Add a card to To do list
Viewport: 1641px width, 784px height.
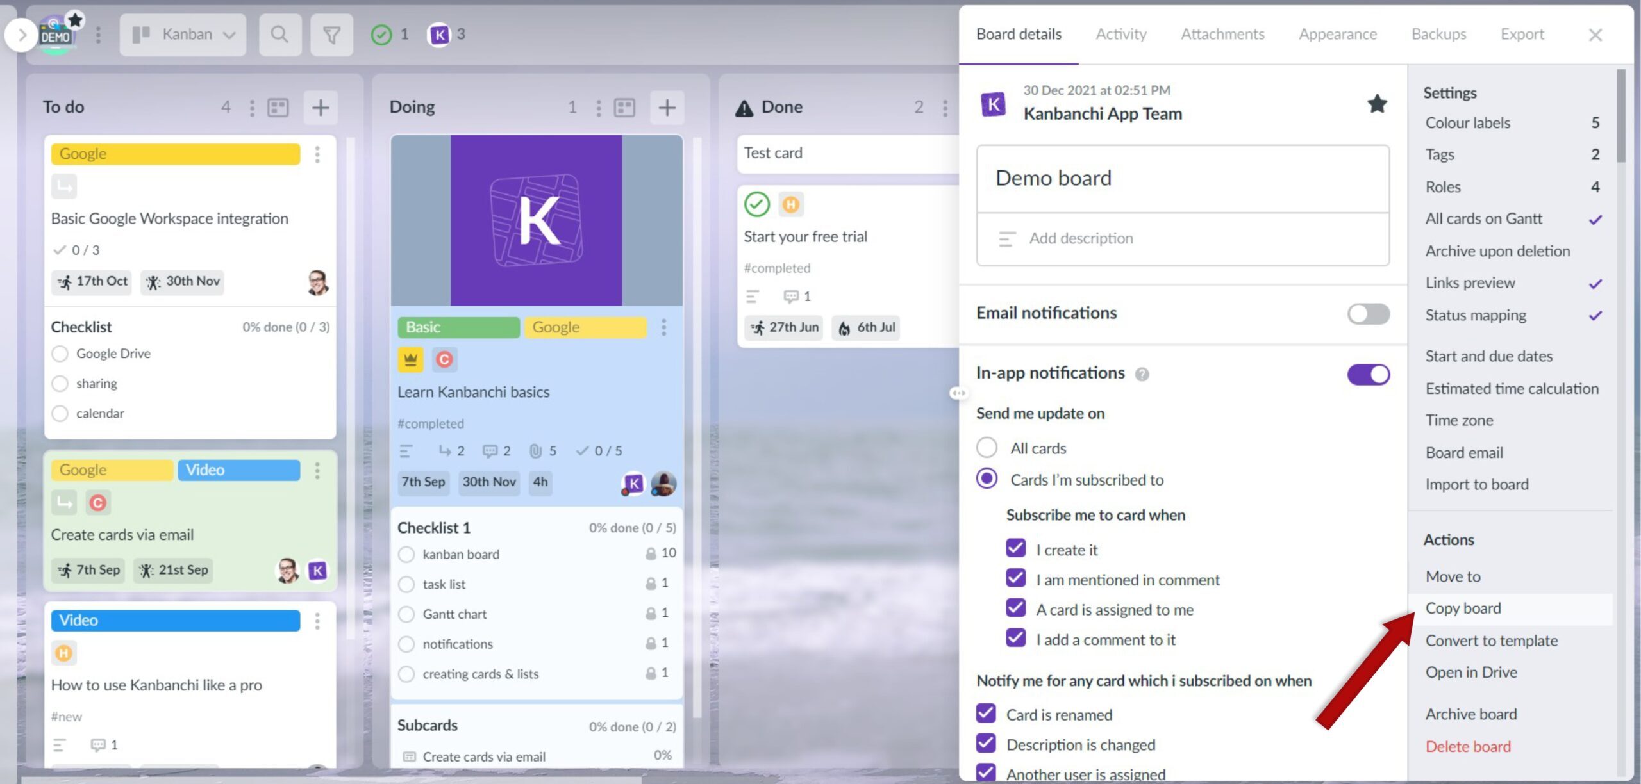coord(321,108)
